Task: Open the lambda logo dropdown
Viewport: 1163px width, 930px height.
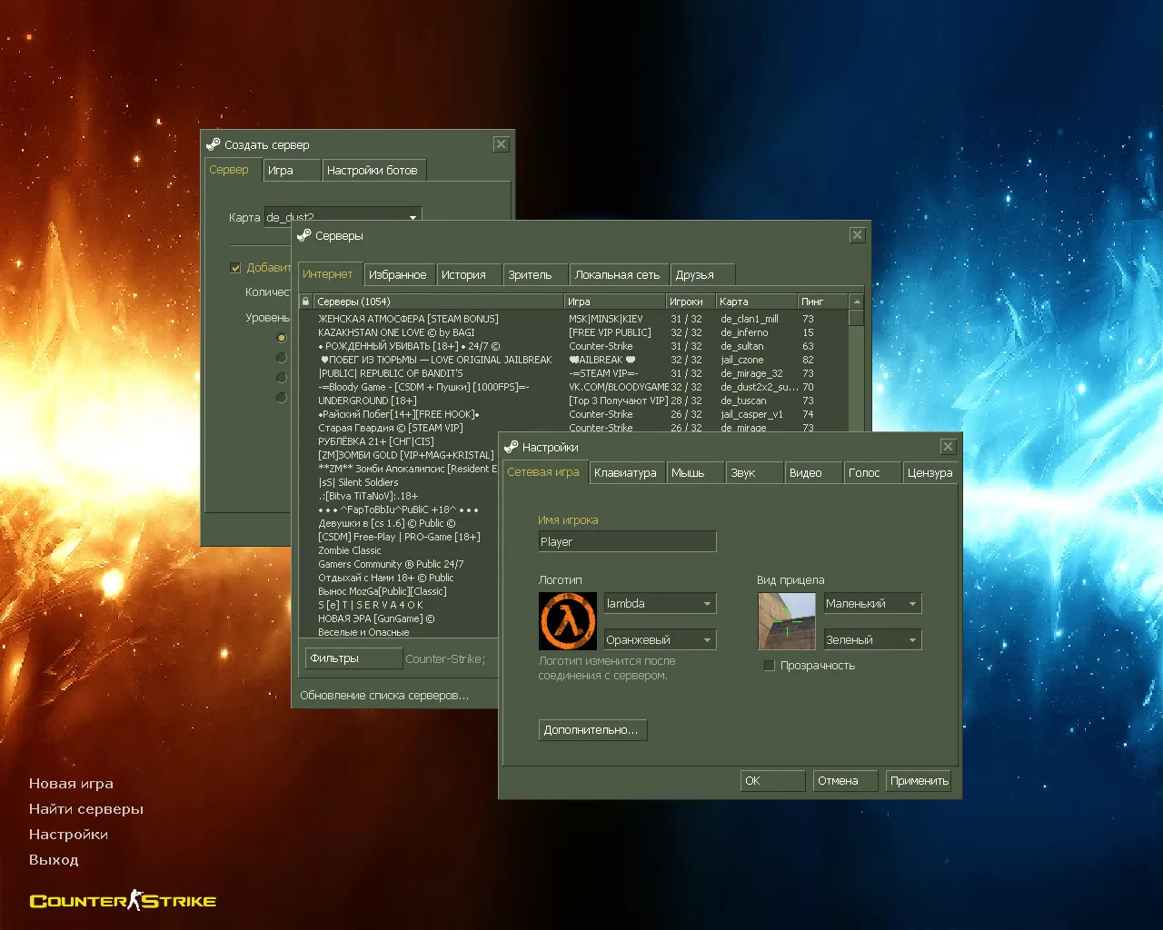Action: pos(661,604)
